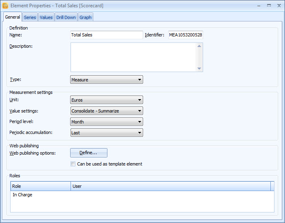Open the Series tab
The height and width of the screenshot is (223, 285).
(x=30, y=17)
